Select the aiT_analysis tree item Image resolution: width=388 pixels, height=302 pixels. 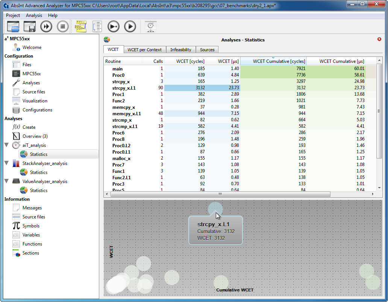pyautogui.click(x=34, y=145)
